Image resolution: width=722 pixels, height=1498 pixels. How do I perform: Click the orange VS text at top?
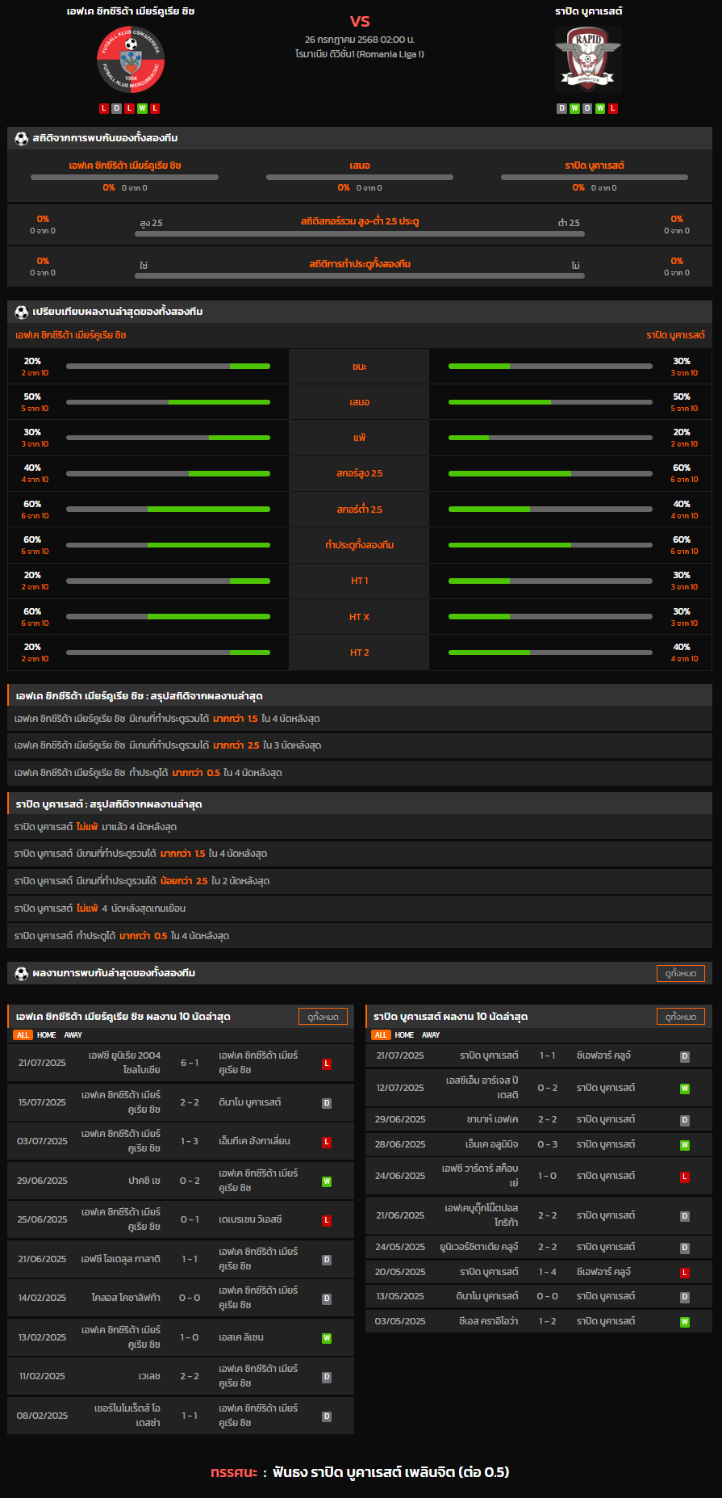pyautogui.click(x=360, y=22)
